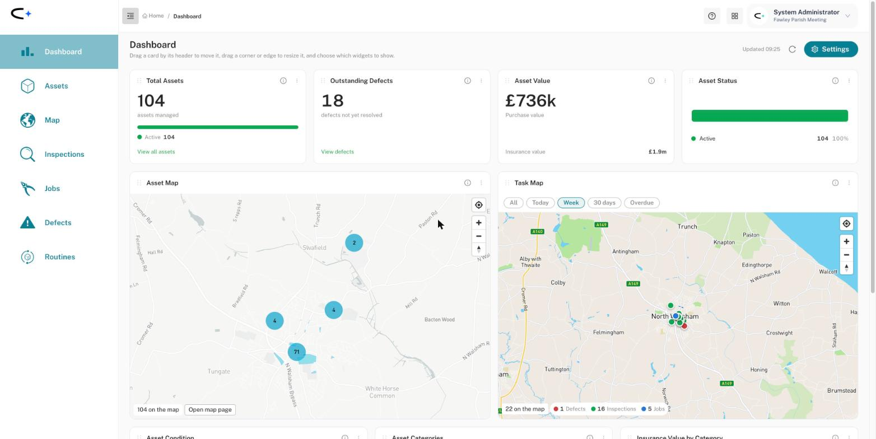Show info for Asset Status card
Screen dimensions: 876x439
click(x=836, y=81)
